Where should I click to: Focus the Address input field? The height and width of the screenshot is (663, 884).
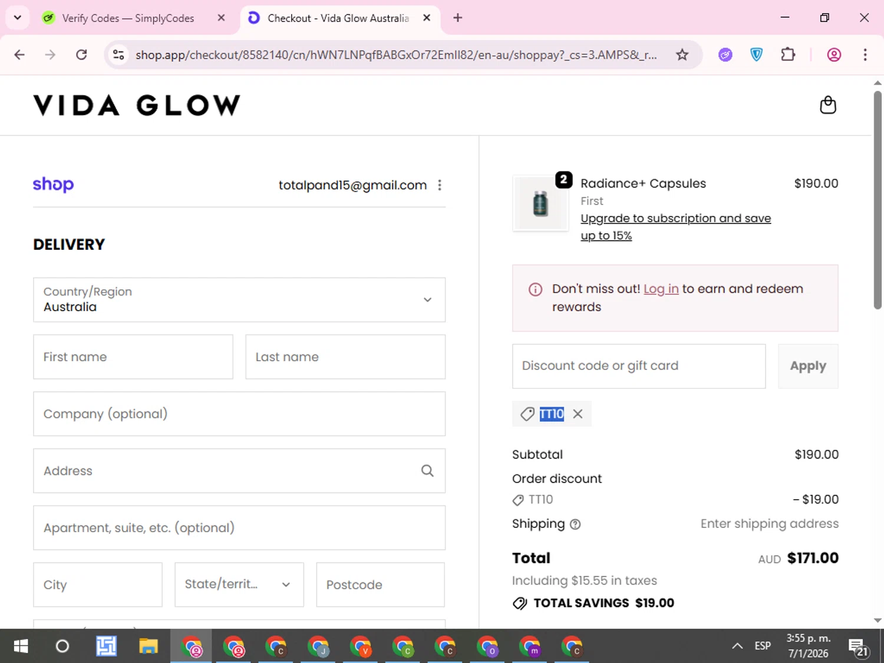click(239, 471)
